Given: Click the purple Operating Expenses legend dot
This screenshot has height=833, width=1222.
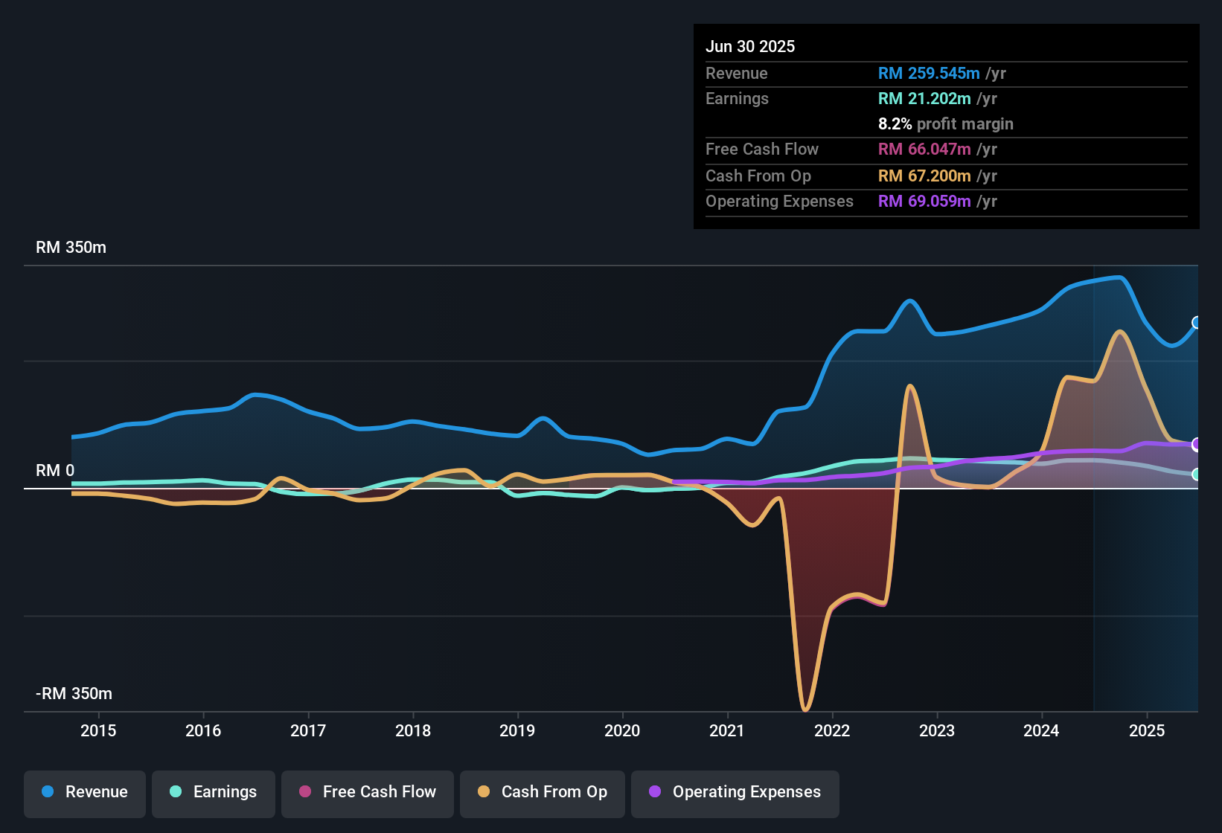Looking at the screenshot, I should (x=656, y=792).
